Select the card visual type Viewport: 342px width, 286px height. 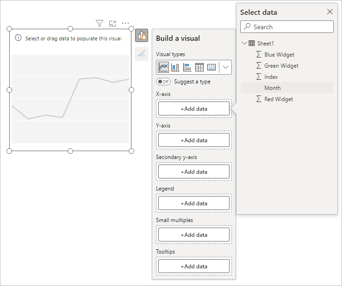click(x=211, y=67)
